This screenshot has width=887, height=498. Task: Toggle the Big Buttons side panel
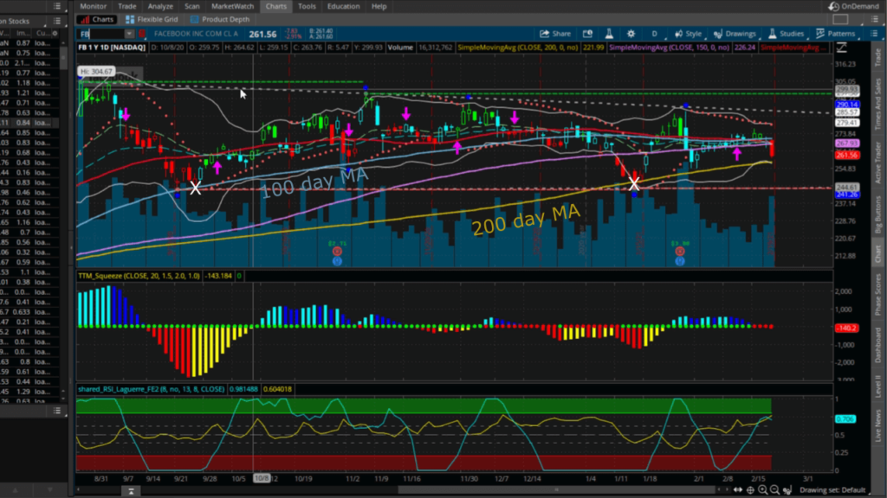(x=878, y=214)
